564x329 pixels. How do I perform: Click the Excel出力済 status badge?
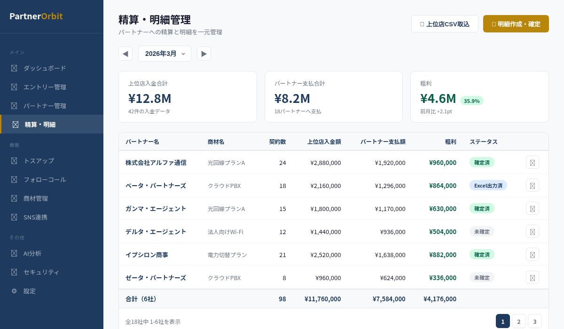pyautogui.click(x=488, y=186)
